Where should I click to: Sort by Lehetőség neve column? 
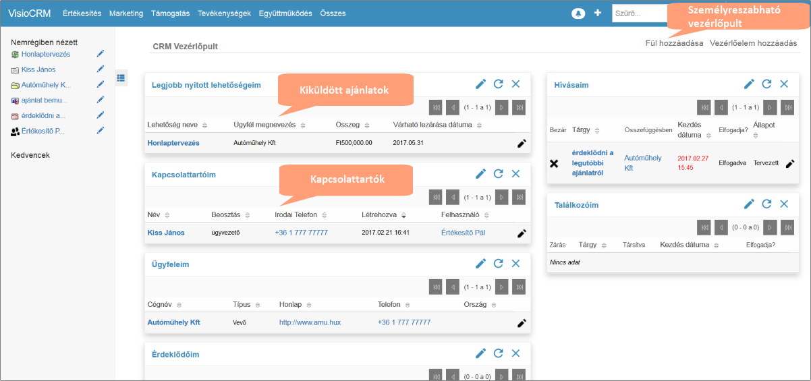(x=205, y=125)
